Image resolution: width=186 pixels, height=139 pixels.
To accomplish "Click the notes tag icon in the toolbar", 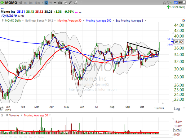I will (x=75, y=2).
